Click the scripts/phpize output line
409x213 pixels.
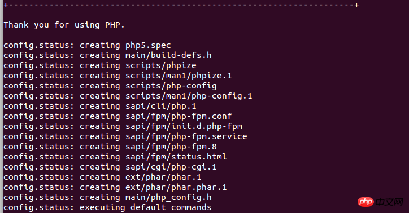[x=100, y=65]
